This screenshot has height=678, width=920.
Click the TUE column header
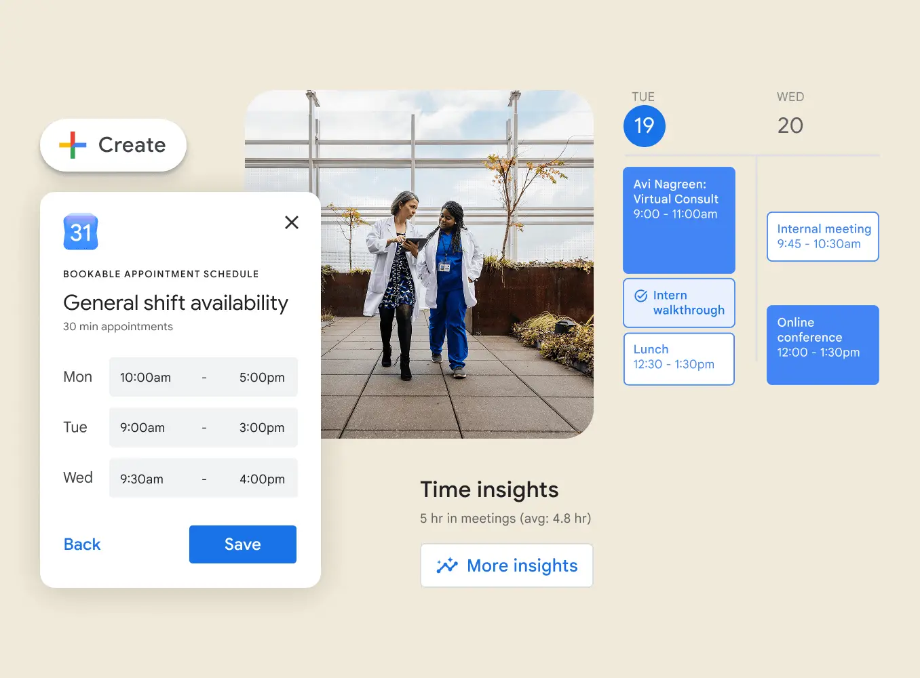[643, 97]
